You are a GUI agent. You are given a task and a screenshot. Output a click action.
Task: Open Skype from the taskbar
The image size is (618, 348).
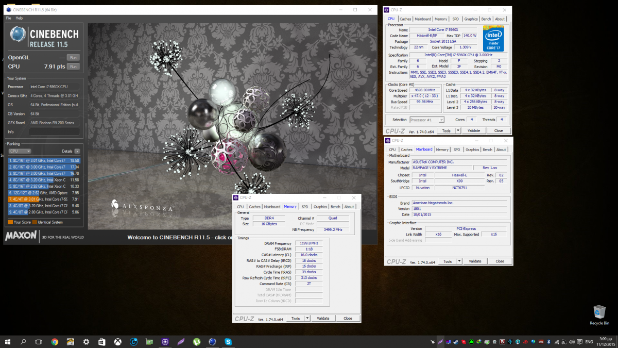click(x=228, y=342)
